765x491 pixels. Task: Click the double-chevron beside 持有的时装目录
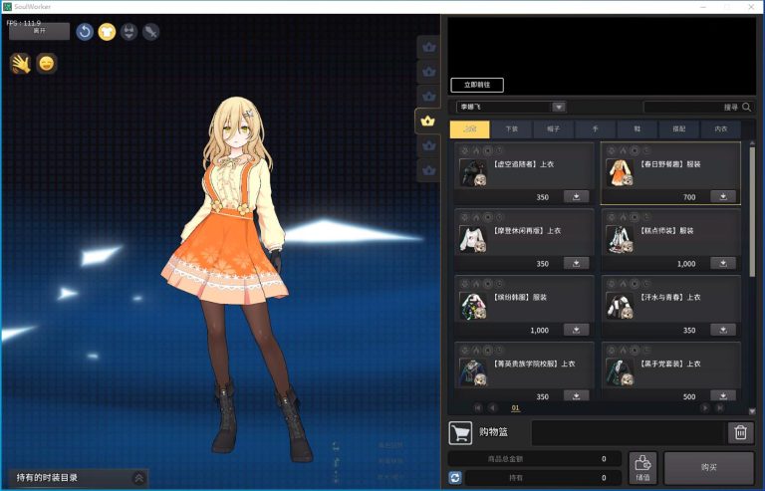point(139,478)
